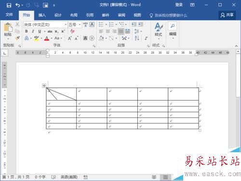241x181 pixels.
Task: Switch to the Design tab
Action: click(58, 15)
